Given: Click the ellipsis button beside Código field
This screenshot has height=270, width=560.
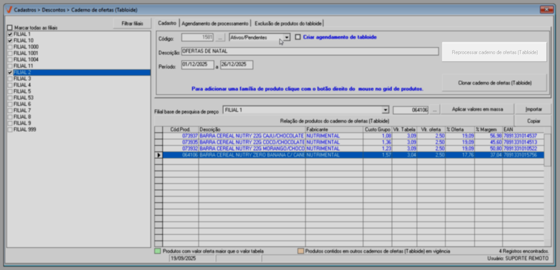Looking at the screenshot, I should point(220,38).
